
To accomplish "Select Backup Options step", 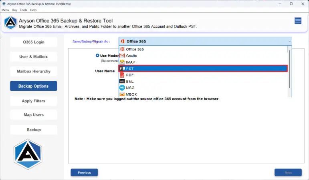I will (34, 86).
